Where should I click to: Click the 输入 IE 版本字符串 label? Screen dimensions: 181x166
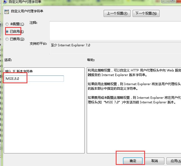pyautogui.click(x=19, y=71)
